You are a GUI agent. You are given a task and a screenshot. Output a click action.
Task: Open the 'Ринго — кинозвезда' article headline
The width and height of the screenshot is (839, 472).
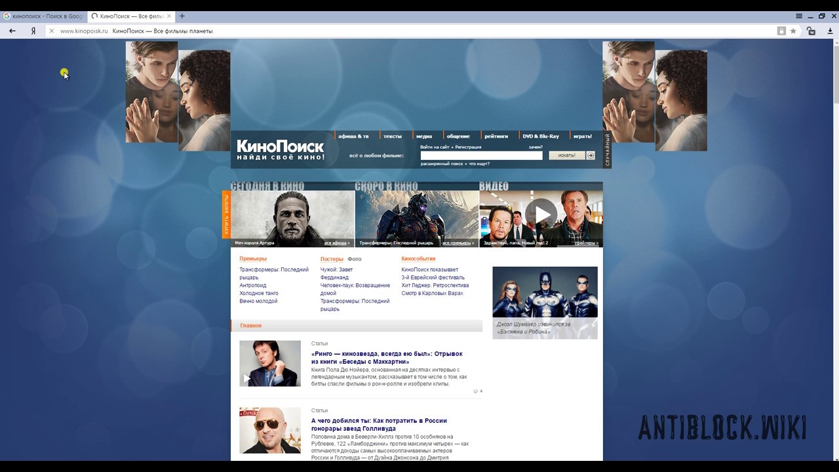387,358
